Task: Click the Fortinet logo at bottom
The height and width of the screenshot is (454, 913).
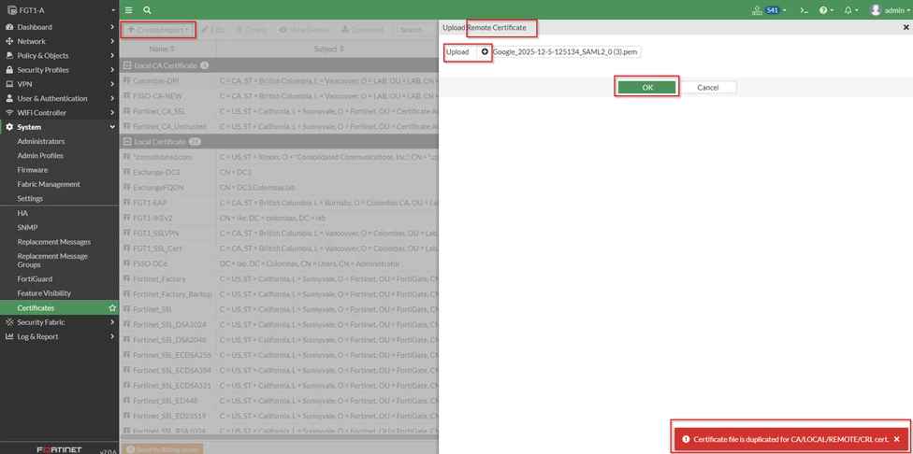Action: tap(59, 449)
